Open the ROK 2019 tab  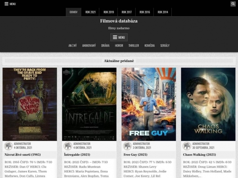click(109, 12)
